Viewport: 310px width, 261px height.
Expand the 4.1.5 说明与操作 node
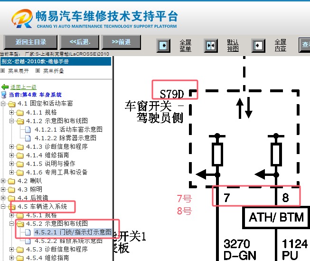tap(12, 164)
